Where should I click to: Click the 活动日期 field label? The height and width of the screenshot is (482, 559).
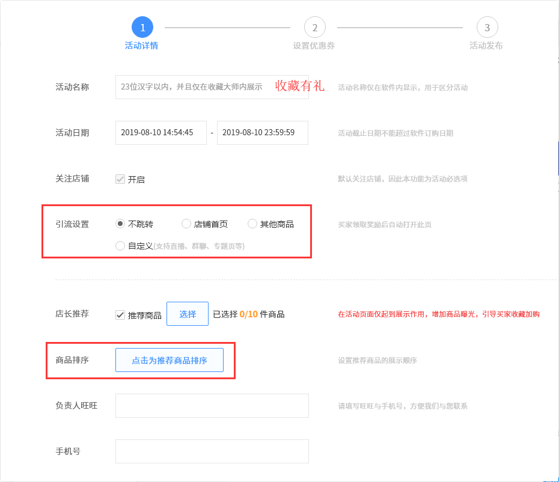click(x=72, y=133)
